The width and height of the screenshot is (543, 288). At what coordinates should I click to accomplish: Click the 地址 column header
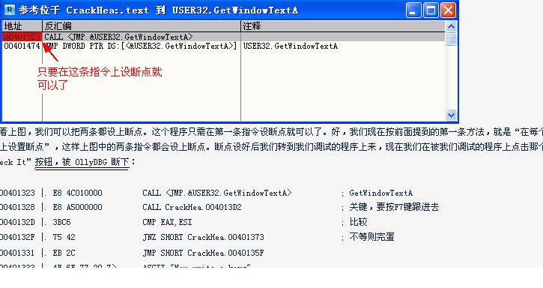(x=22, y=26)
